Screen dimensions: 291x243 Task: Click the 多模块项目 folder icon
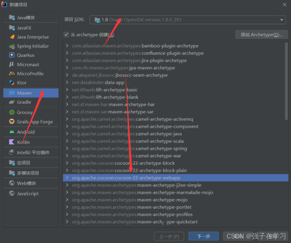[12, 173]
